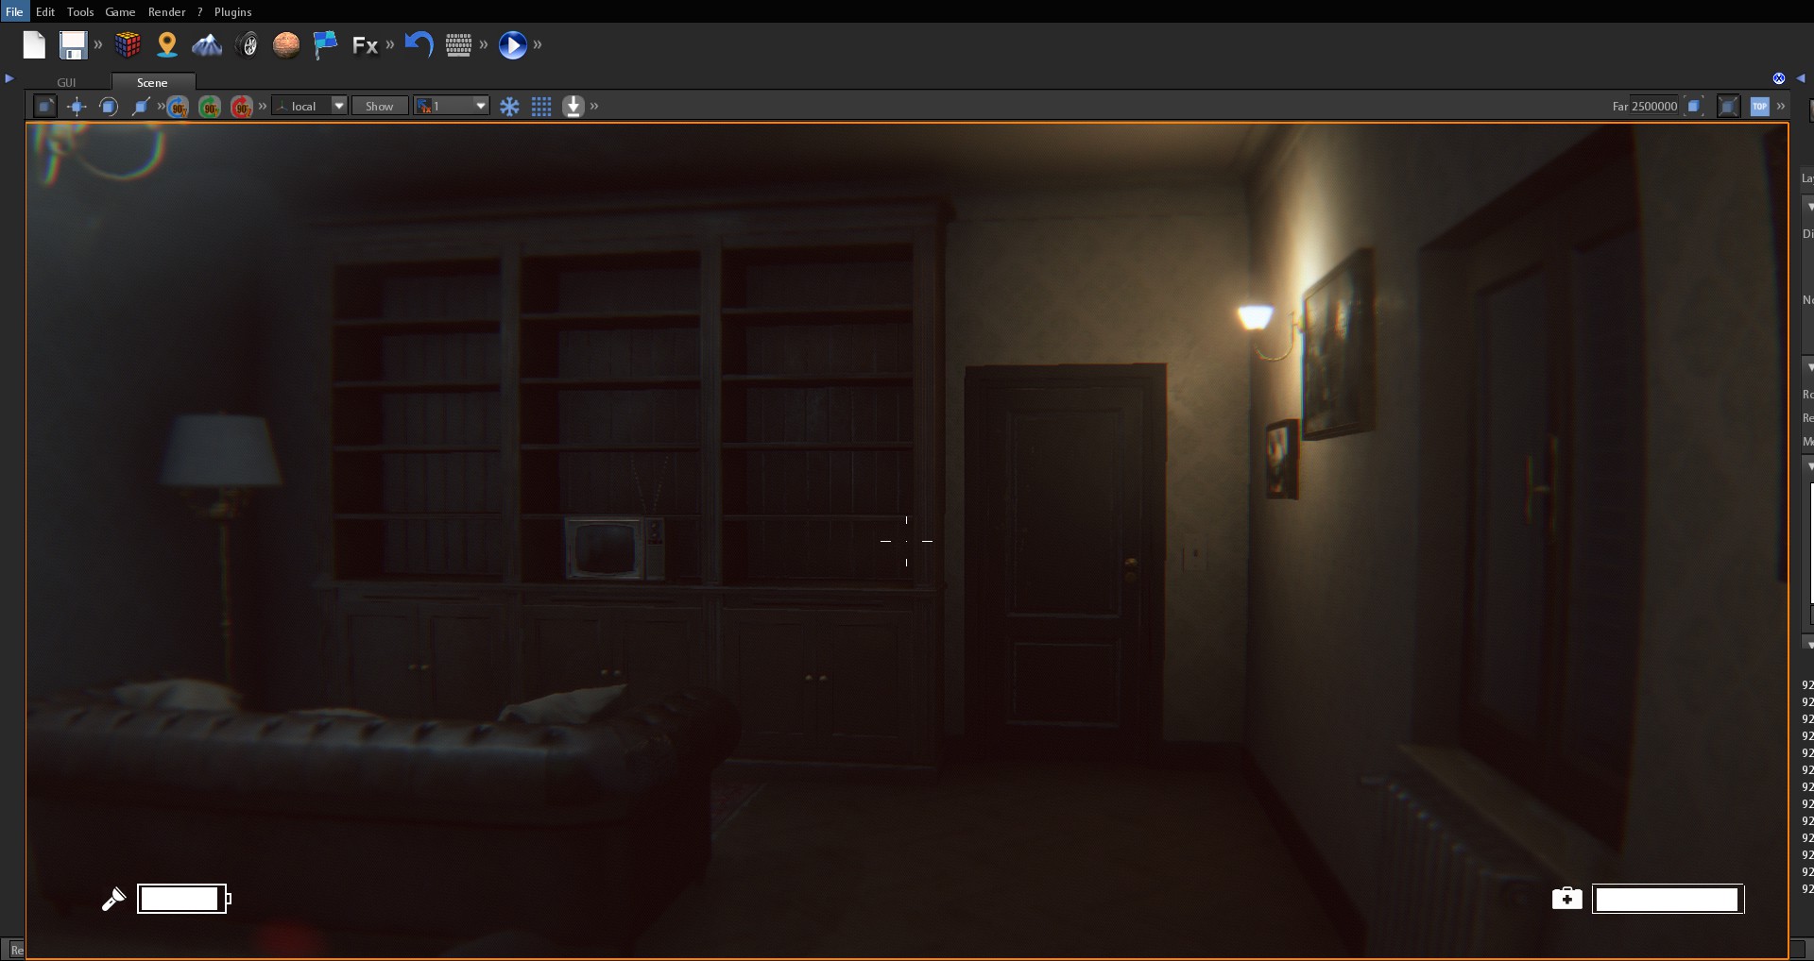Screen dimensions: 1814x961
Task: Open keyboard shortcuts customization
Action: pyautogui.click(x=459, y=44)
